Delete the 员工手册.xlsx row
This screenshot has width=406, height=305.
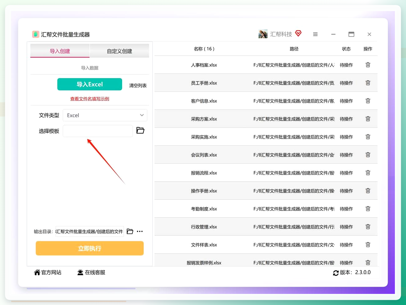point(368,83)
